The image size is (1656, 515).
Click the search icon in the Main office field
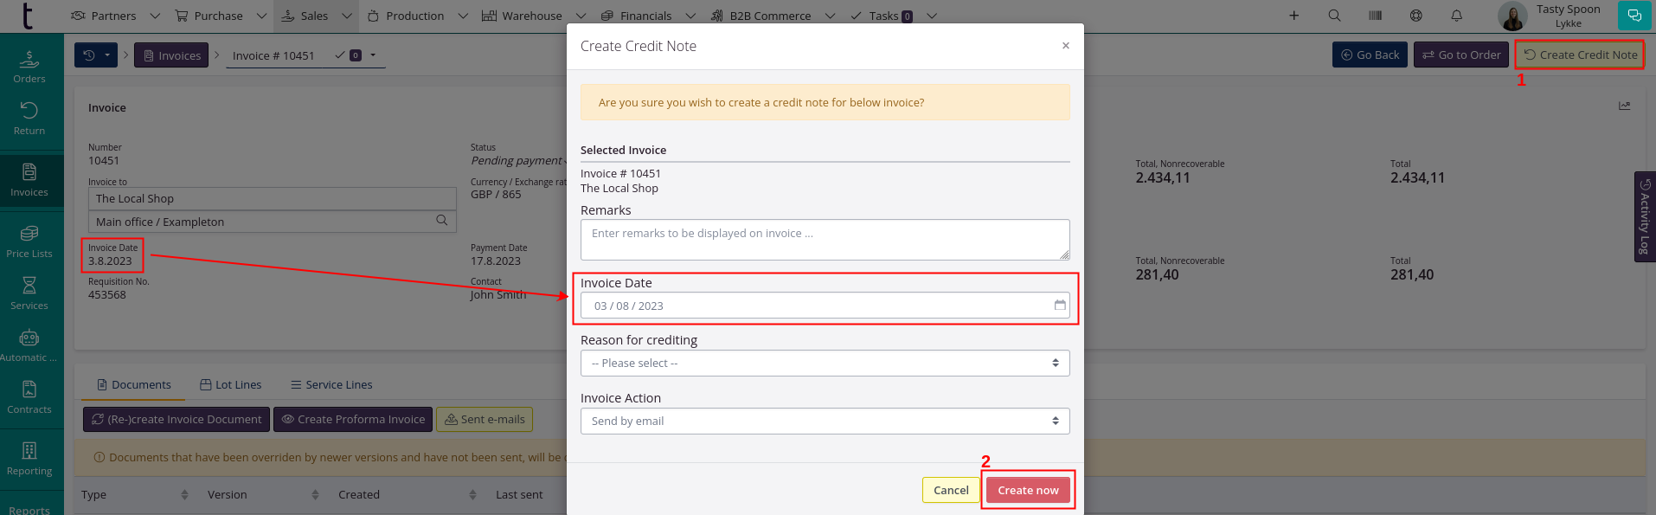point(441,221)
